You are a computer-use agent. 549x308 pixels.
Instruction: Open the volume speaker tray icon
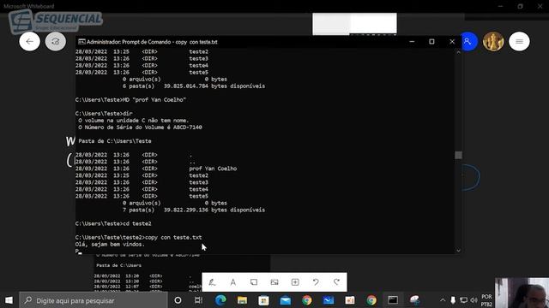(x=474, y=300)
